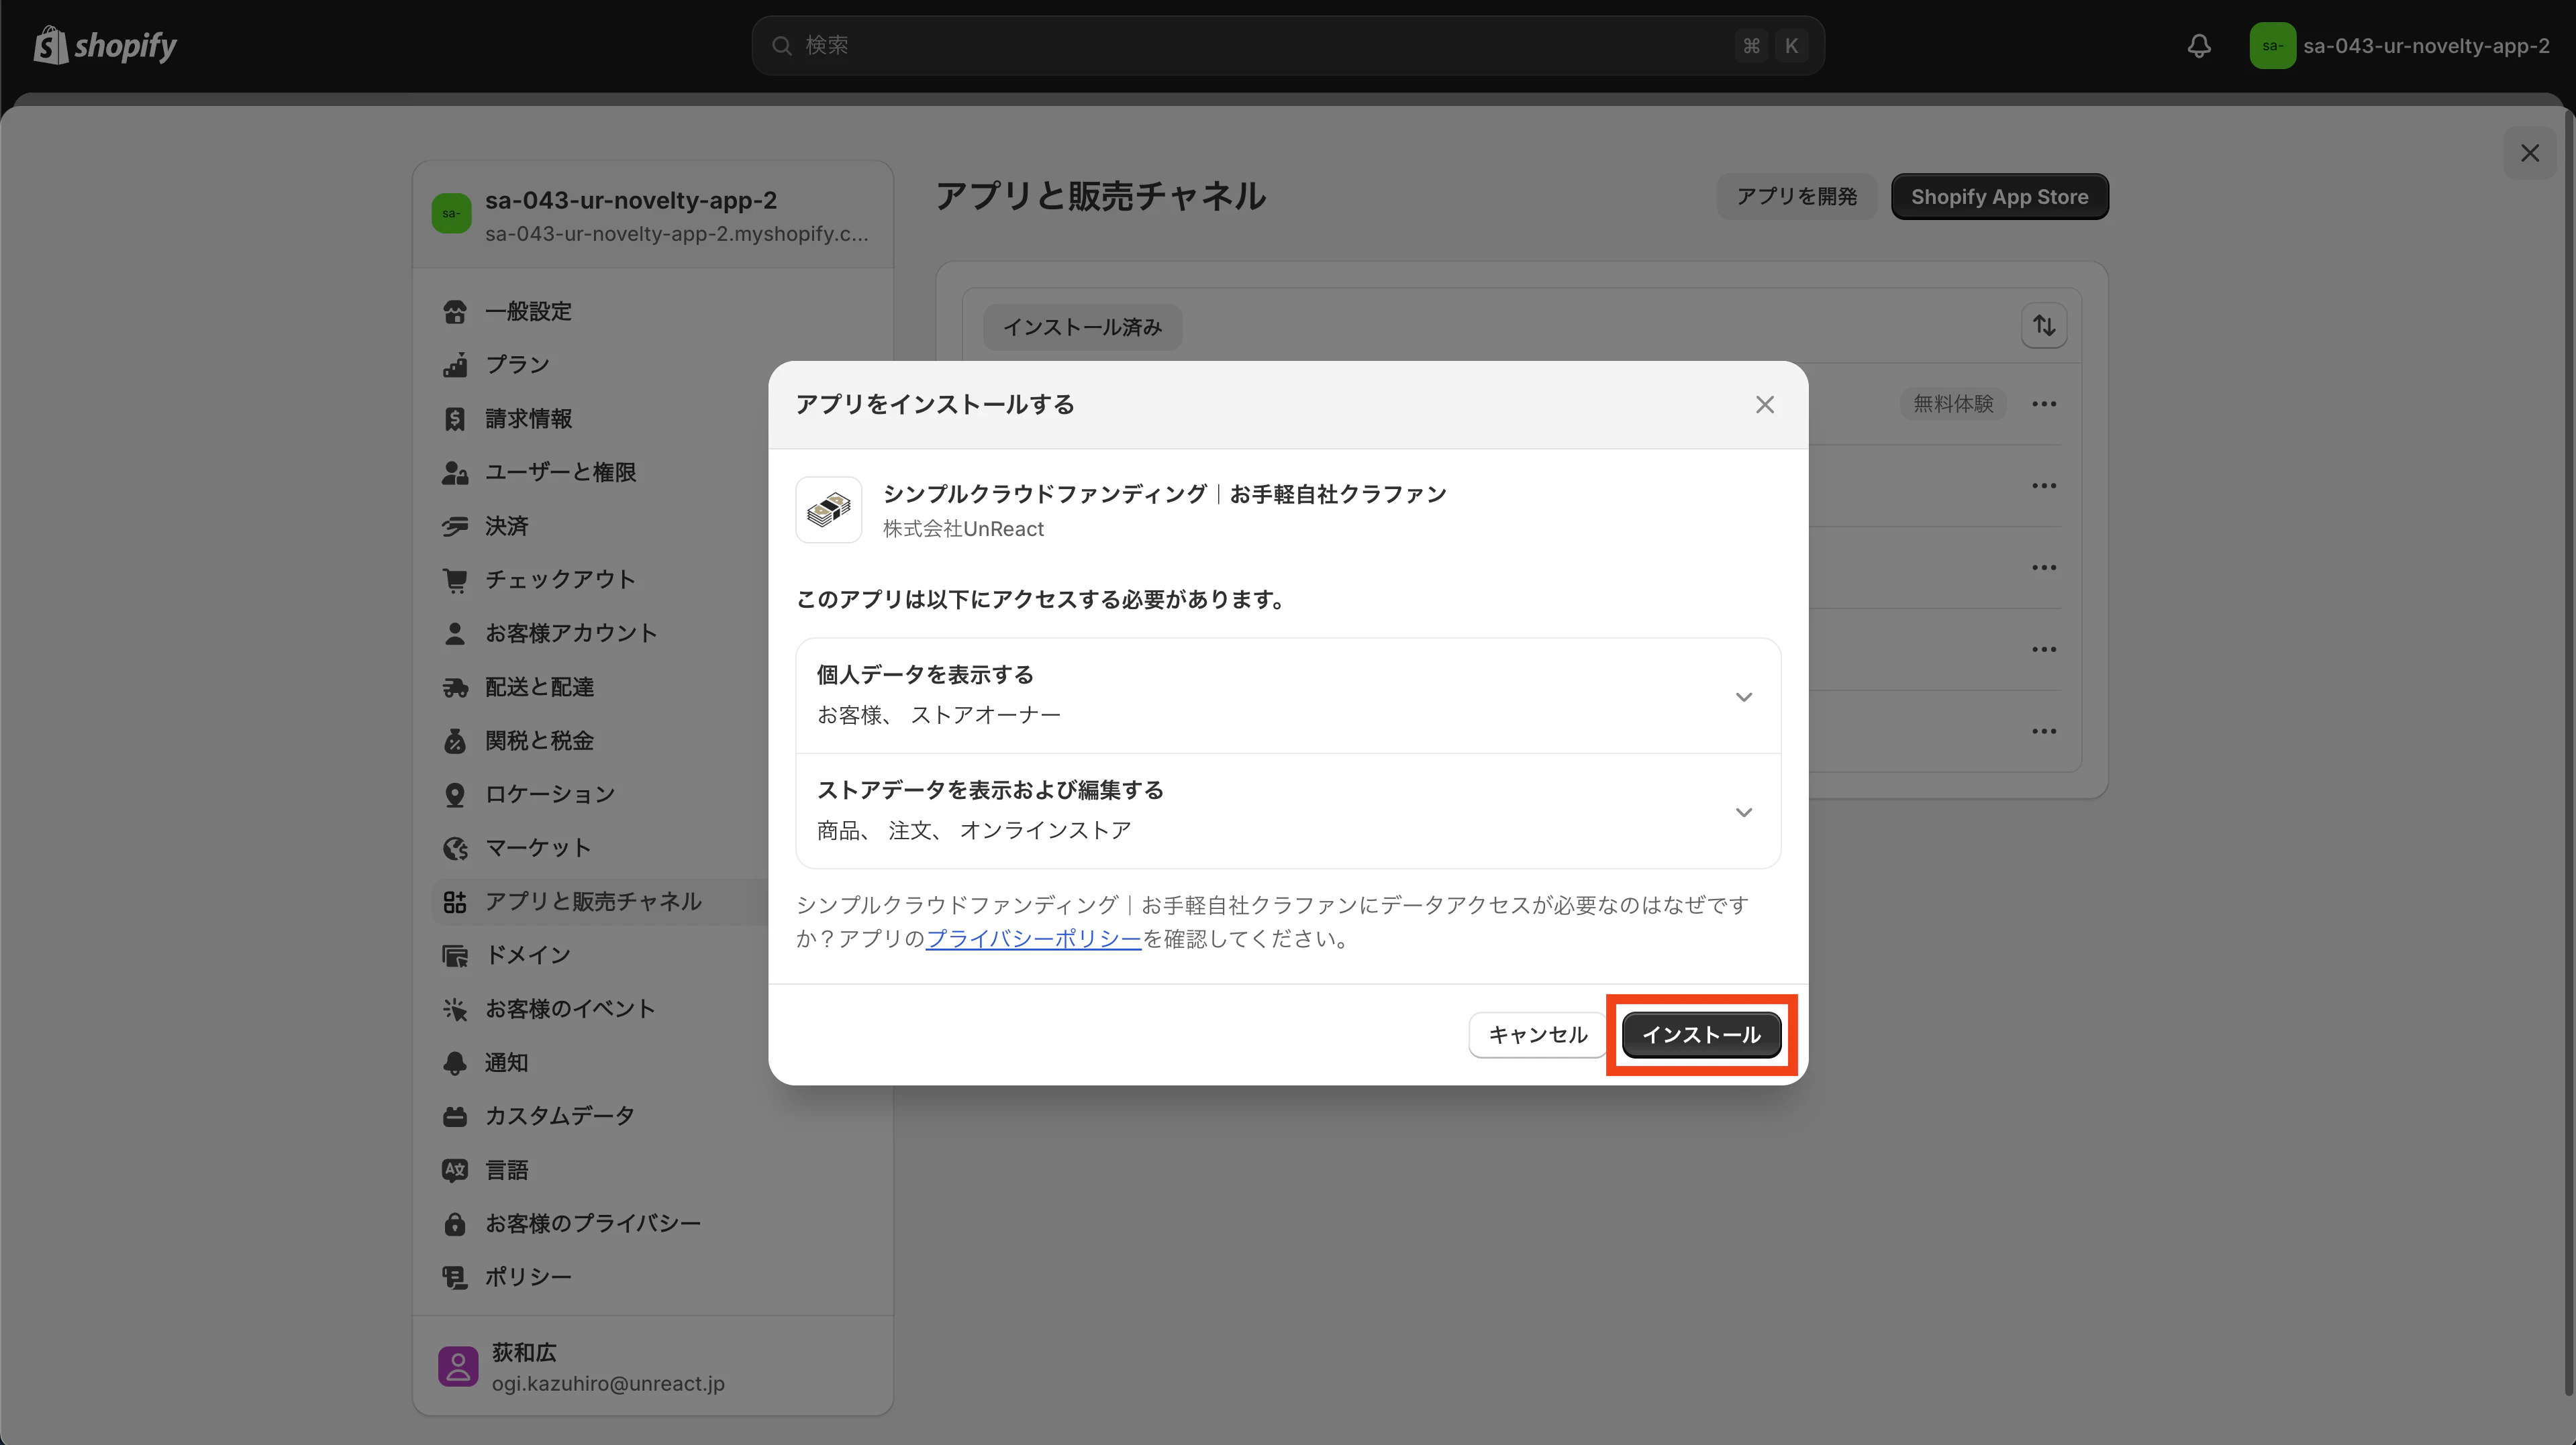Click the 配送と配達 truck icon
2576x1445 pixels.
(455, 686)
